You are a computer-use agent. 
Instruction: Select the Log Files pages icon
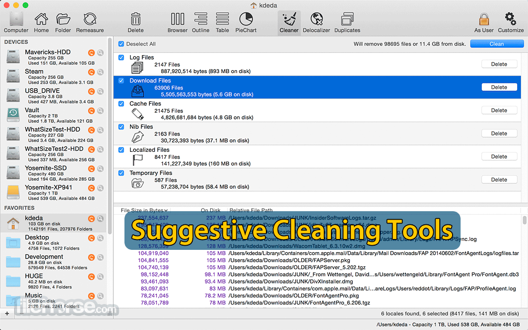pyautogui.click(x=137, y=68)
